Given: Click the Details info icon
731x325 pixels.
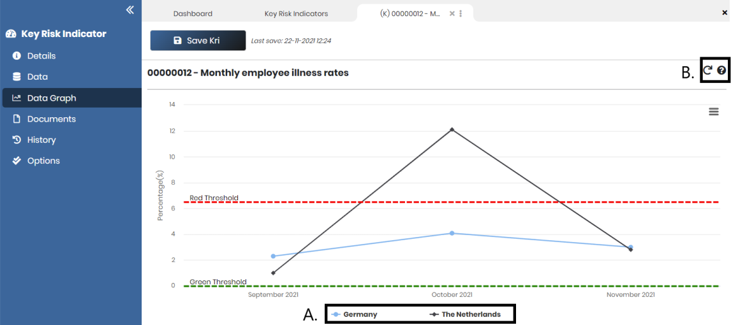Looking at the screenshot, I should [17, 56].
